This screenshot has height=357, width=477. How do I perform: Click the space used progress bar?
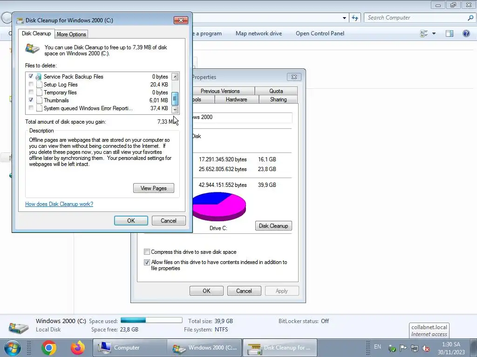click(x=151, y=320)
